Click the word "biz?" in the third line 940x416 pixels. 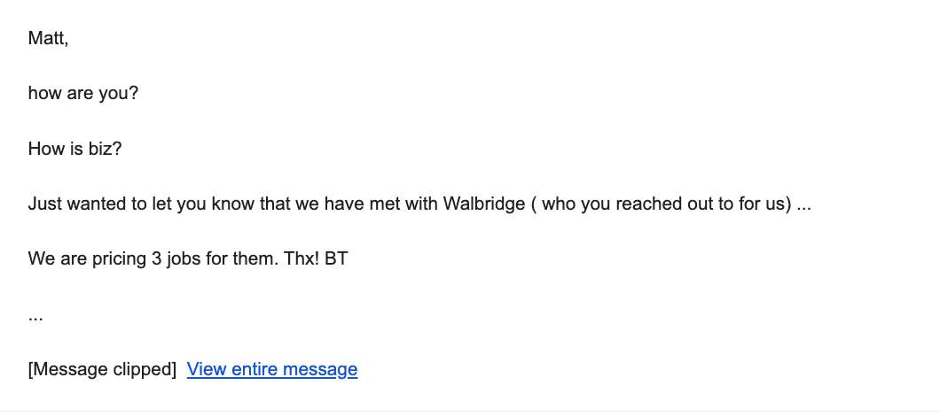(105, 149)
